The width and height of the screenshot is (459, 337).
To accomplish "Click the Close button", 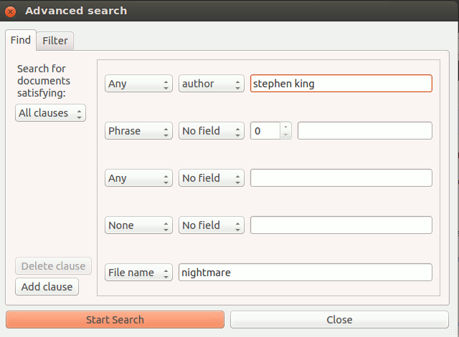I will (x=339, y=320).
